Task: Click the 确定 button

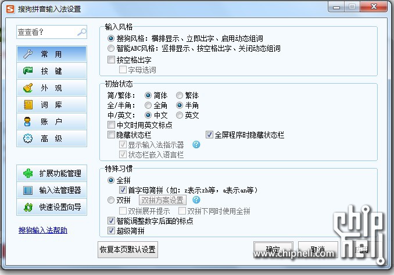Action: 273,249
